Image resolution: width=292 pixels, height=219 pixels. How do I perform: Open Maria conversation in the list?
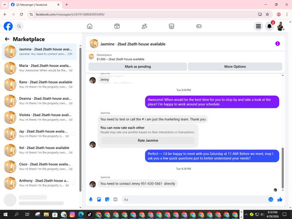39,68
